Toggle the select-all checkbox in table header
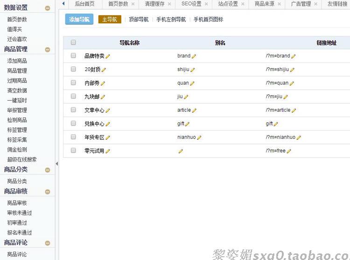Viewport: 350px width, 260px height. pos(73,42)
